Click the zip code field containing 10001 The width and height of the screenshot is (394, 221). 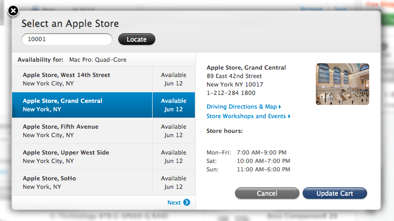[67, 39]
